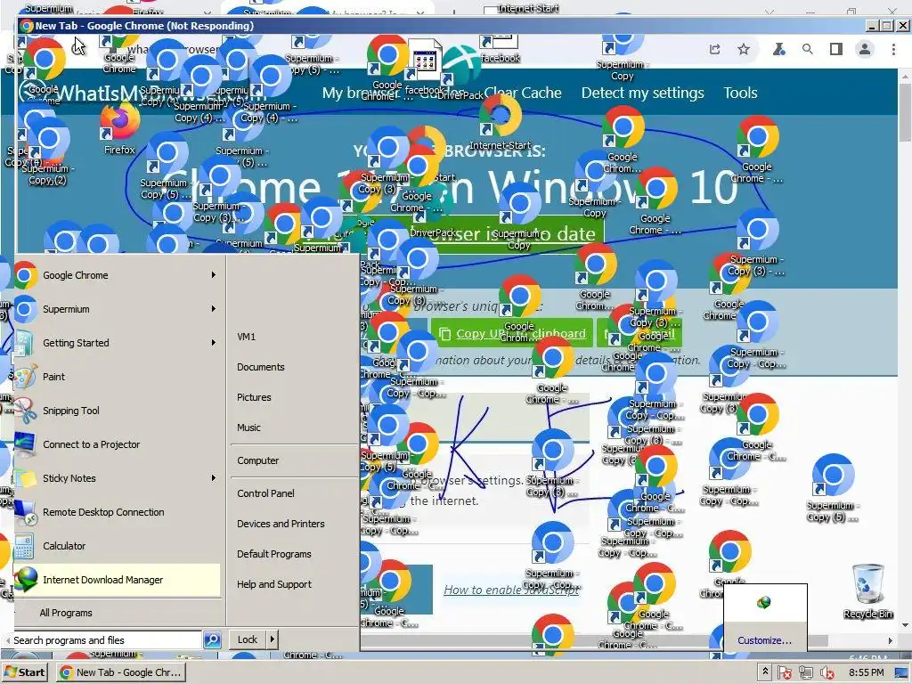Image resolution: width=912 pixels, height=684 pixels.
Task: Open Chrome's three-dot menu
Action: [x=893, y=50]
